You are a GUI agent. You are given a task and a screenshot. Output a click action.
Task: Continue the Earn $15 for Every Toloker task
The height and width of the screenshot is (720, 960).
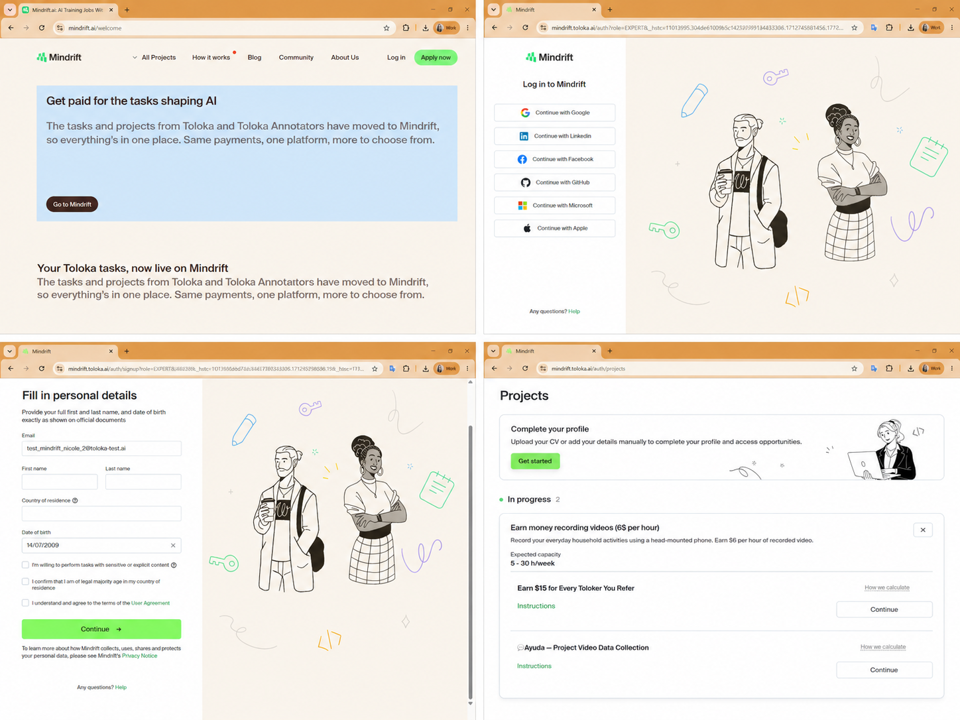pyautogui.click(x=884, y=609)
